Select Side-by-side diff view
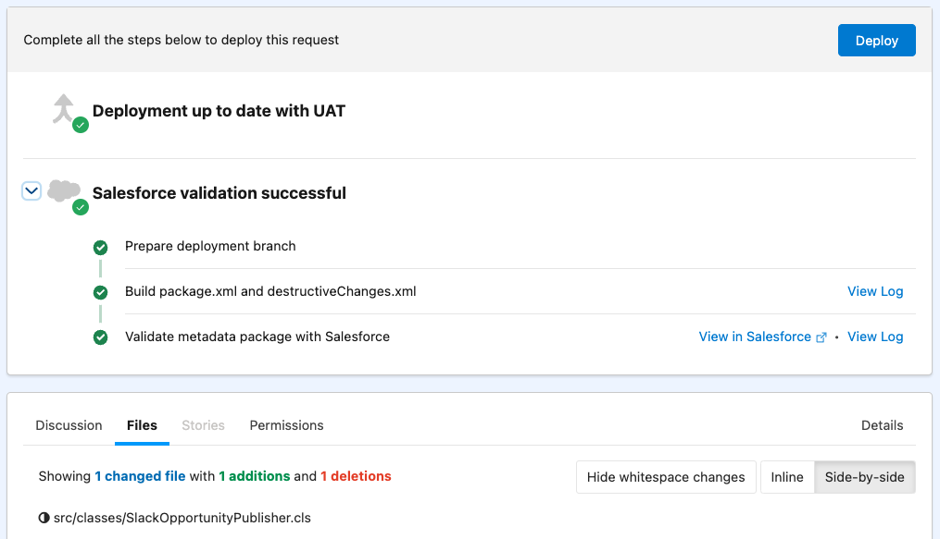 (x=863, y=477)
